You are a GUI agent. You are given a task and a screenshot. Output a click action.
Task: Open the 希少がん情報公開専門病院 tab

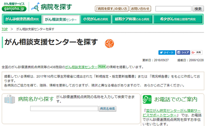178,19
